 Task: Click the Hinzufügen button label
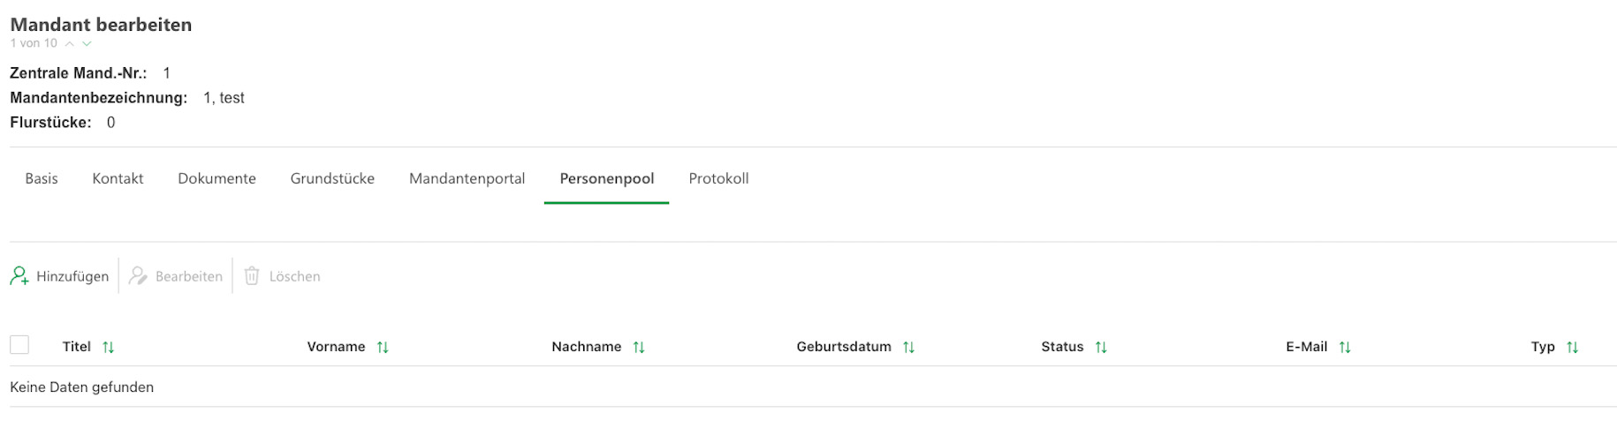(72, 277)
